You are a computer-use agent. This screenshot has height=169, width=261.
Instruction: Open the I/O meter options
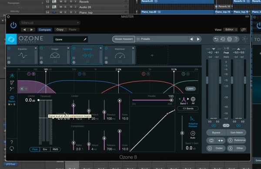pyautogui.click(x=226, y=48)
